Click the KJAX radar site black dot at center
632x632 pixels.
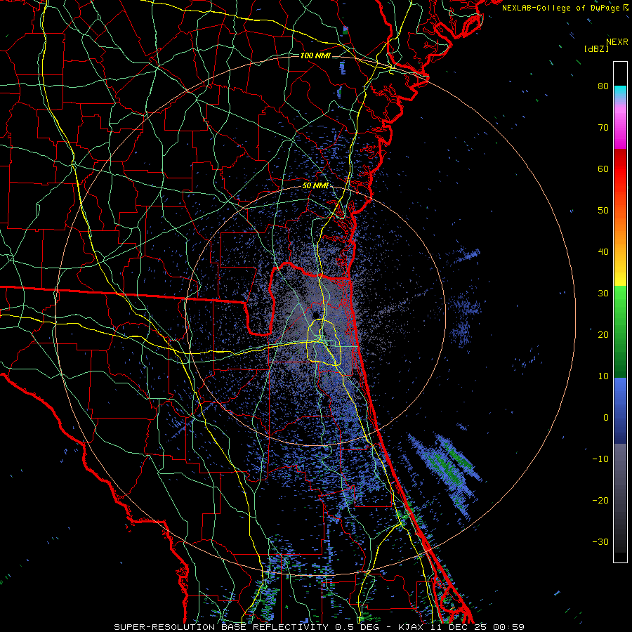pos(315,315)
